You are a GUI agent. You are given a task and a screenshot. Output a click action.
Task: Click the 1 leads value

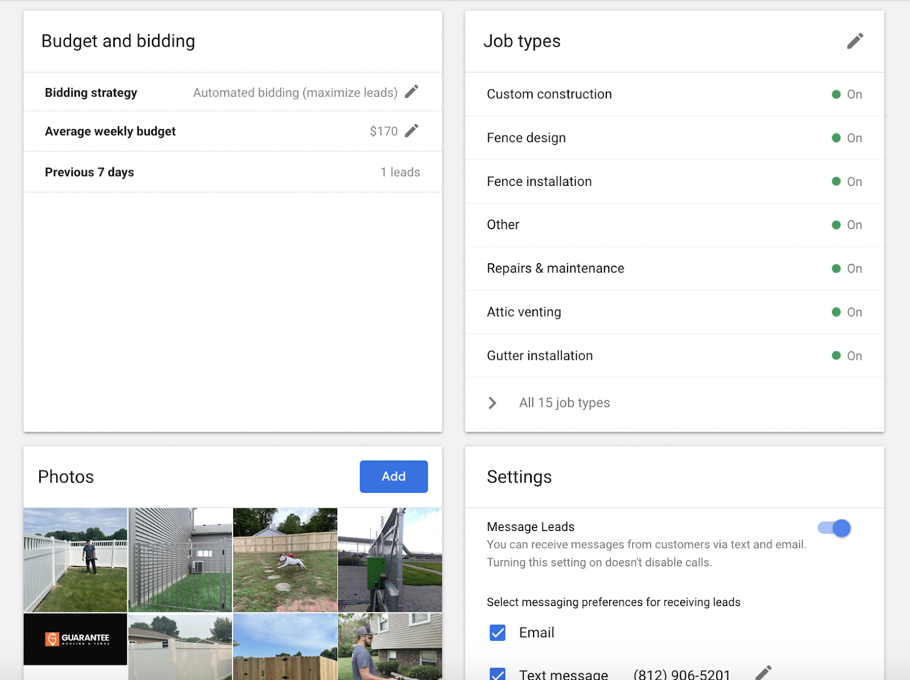[x=400, y=172]
